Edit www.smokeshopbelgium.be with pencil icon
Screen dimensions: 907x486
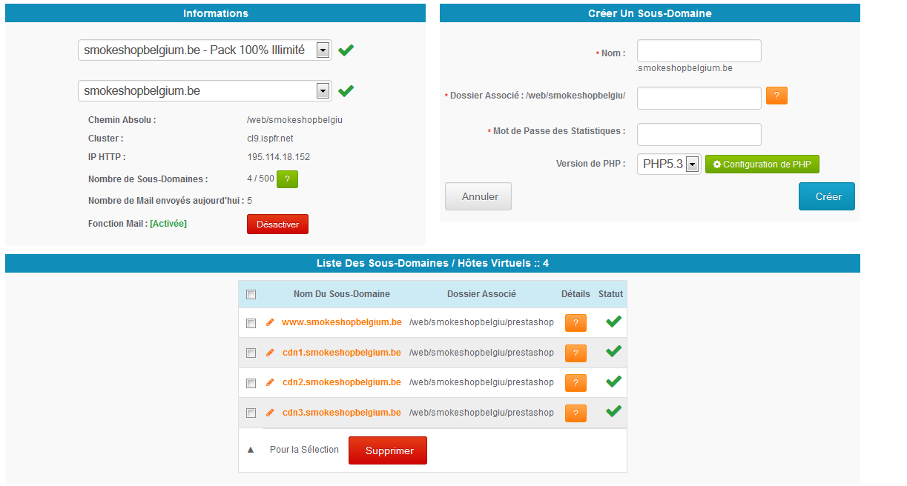270,322
